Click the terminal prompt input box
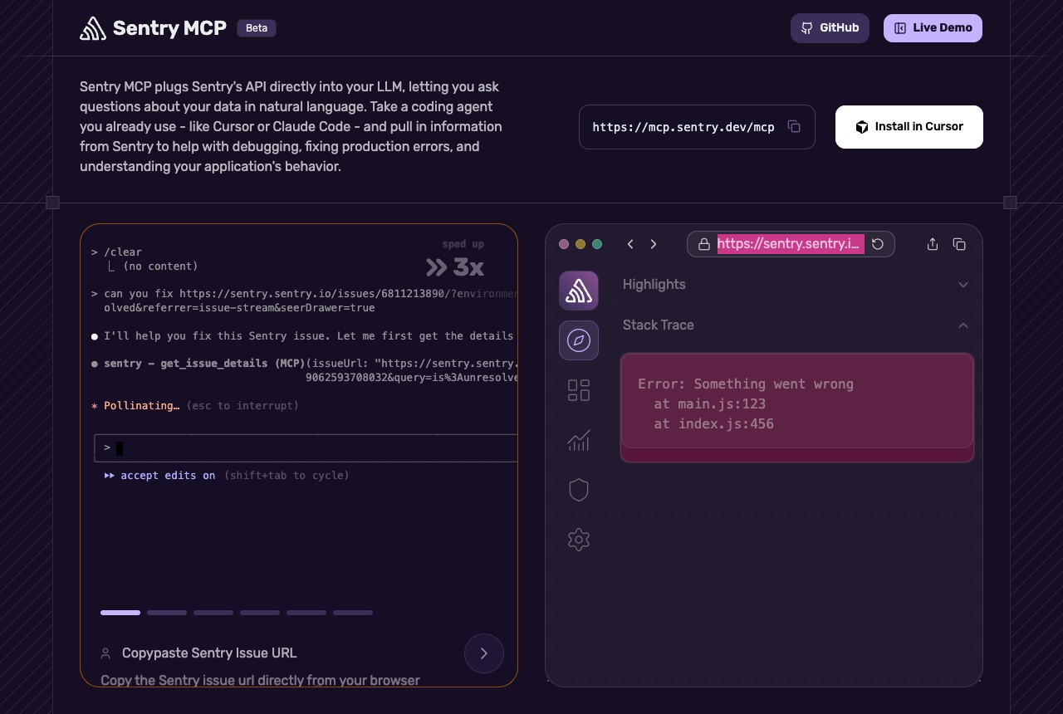The height and width of the screenshot is (714, 1063). [x=306, y=447]
